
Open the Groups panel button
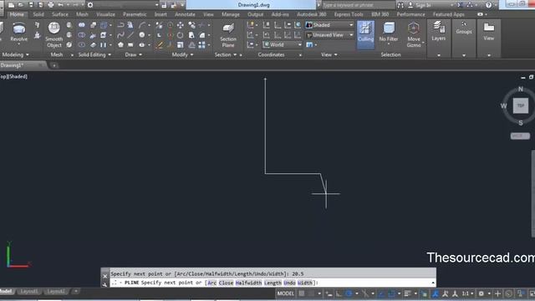pos(464,28)
